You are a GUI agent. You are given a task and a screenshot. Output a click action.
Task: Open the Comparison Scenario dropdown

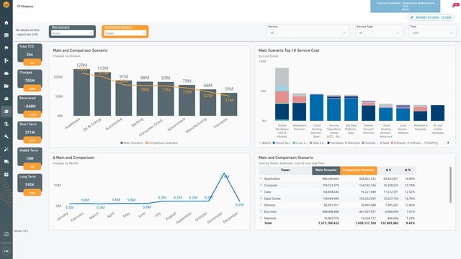coord(125,33)
